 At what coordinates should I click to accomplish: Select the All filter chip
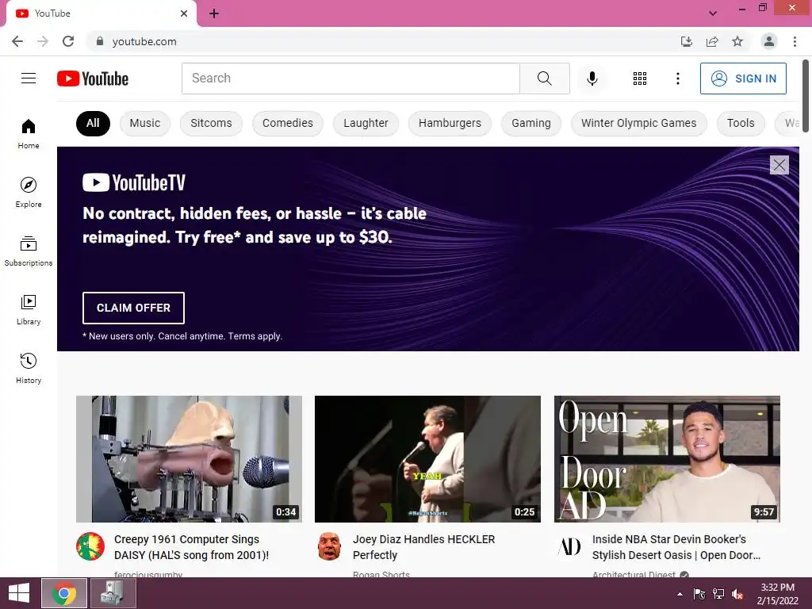tap(93, 123)
